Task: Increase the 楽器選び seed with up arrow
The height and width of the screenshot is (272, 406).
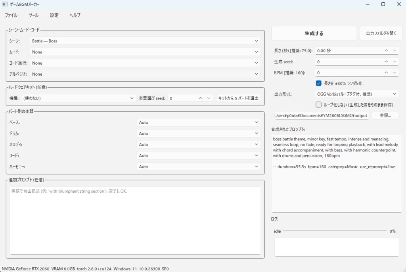Action: pyautogui.click(x=200, y=98)
